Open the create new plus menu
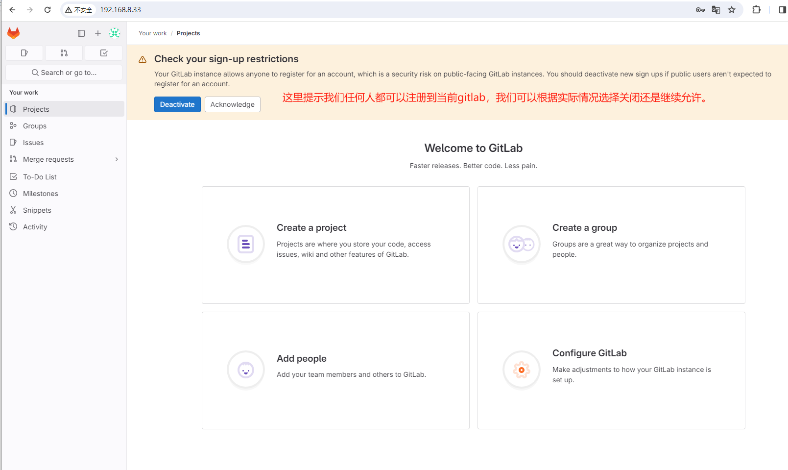 tap(98, 33)
